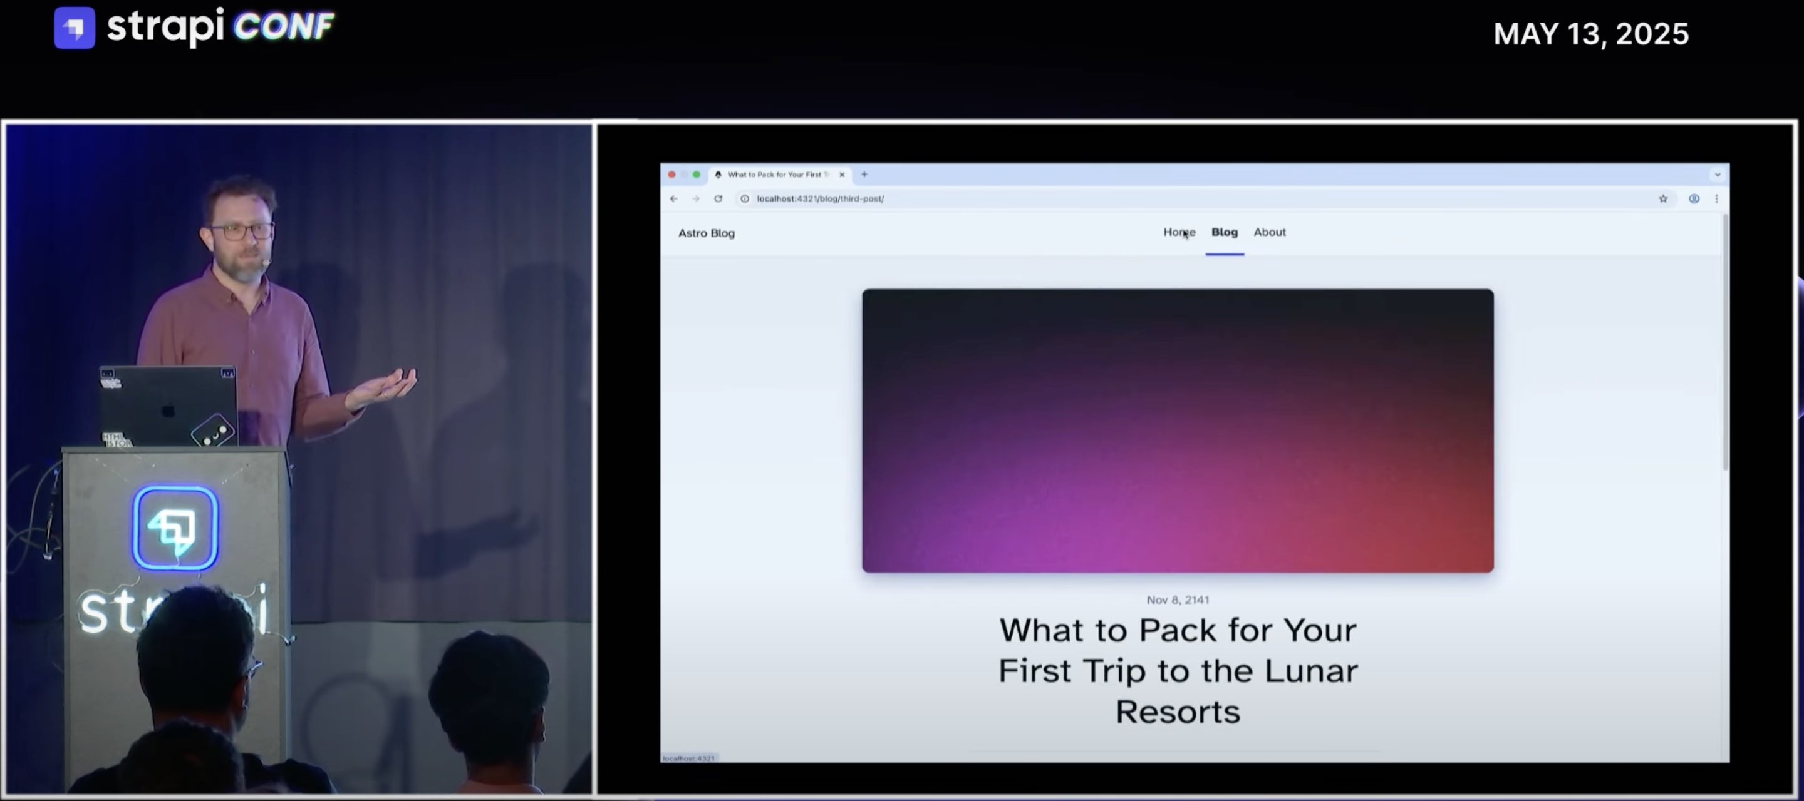
Task: Open the browser profile icon
Action: [x=1694, y=198]
